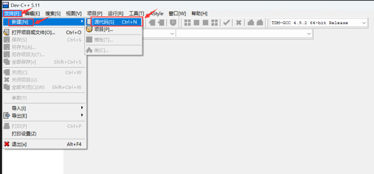Click the greyed 类[C]... submenu entry
Image resolution: width=374 pixels, height=174 pixels.
pos(114,51)
